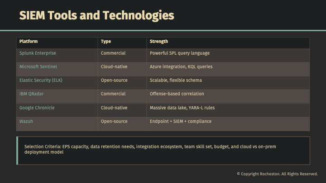Click 'Powerful SPL query language' text

[180, 53]
